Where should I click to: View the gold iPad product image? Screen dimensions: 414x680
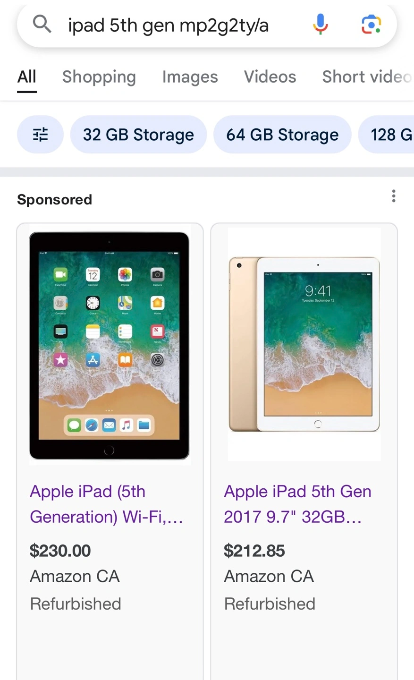coord(304,344)
